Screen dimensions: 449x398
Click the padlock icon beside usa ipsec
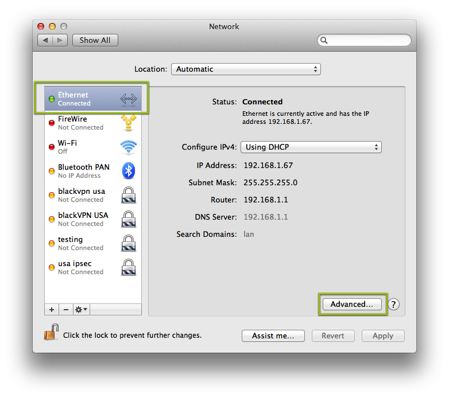pos(129,267)
